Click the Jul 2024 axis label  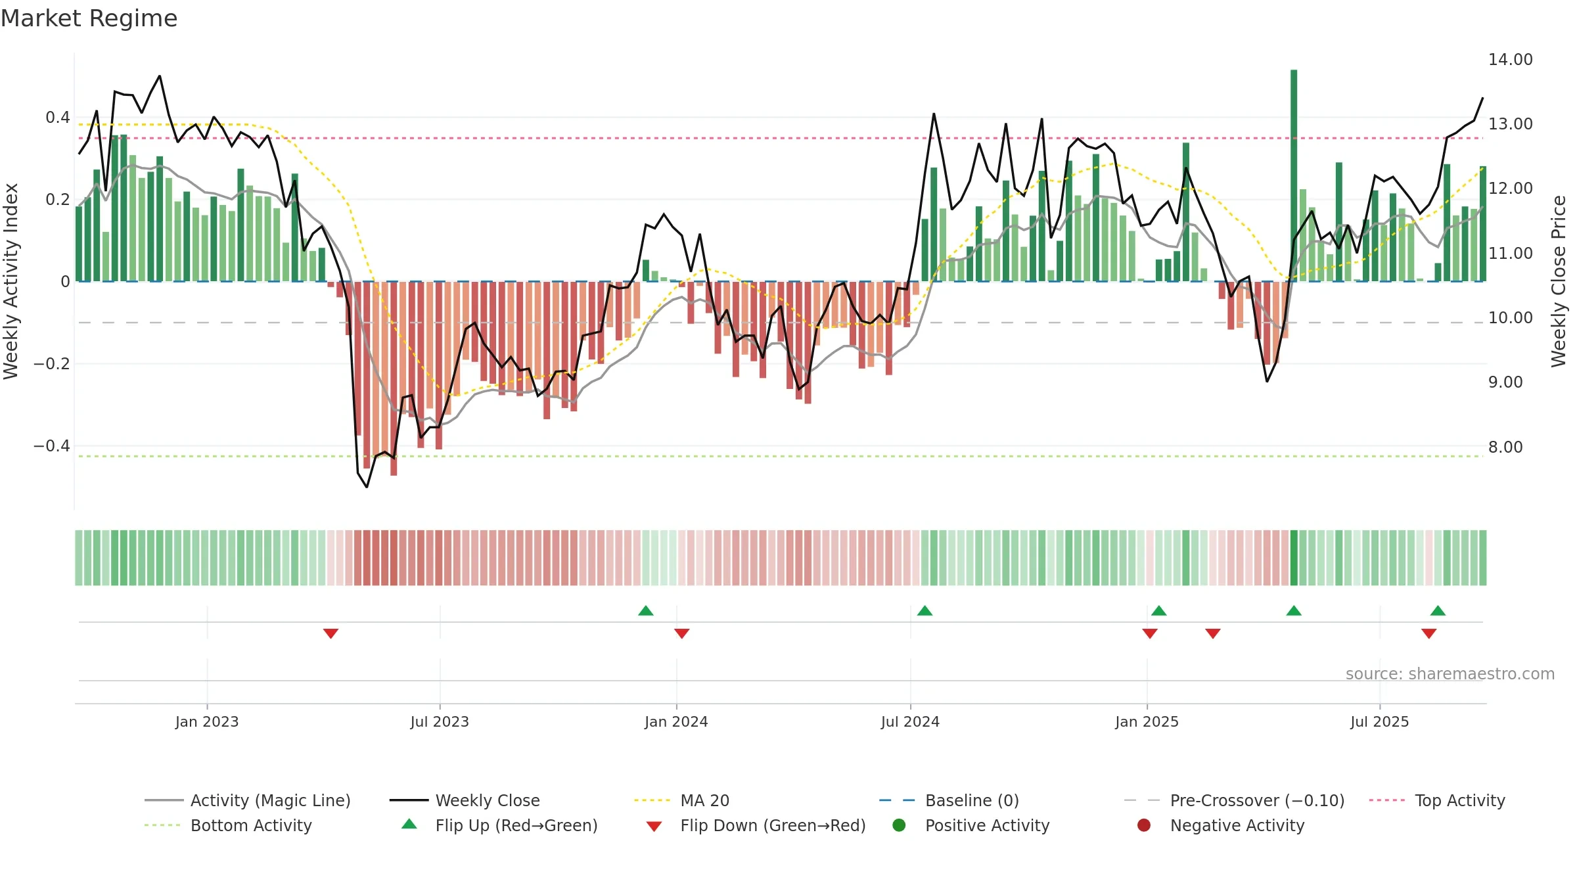coord(910,721)
